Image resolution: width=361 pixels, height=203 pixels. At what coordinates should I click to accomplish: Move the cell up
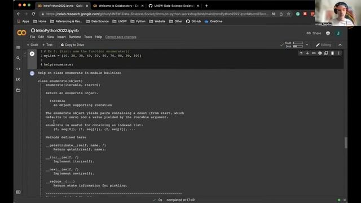point(301,53)
